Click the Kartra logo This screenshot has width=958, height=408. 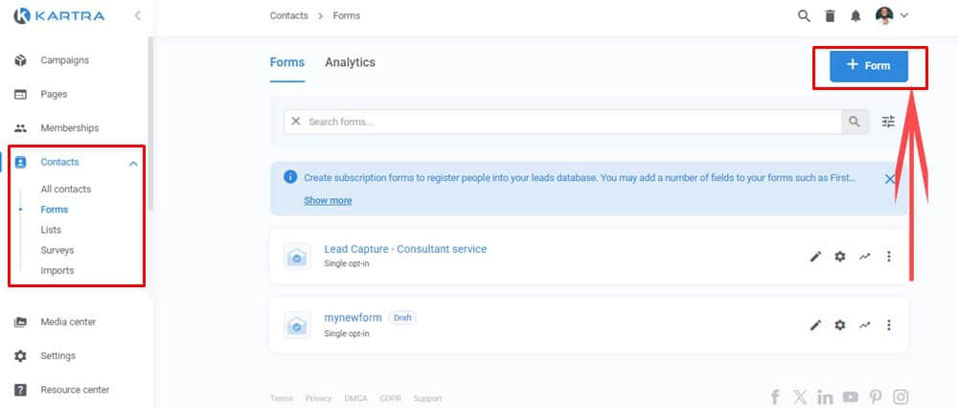click(x=58, y=16)
